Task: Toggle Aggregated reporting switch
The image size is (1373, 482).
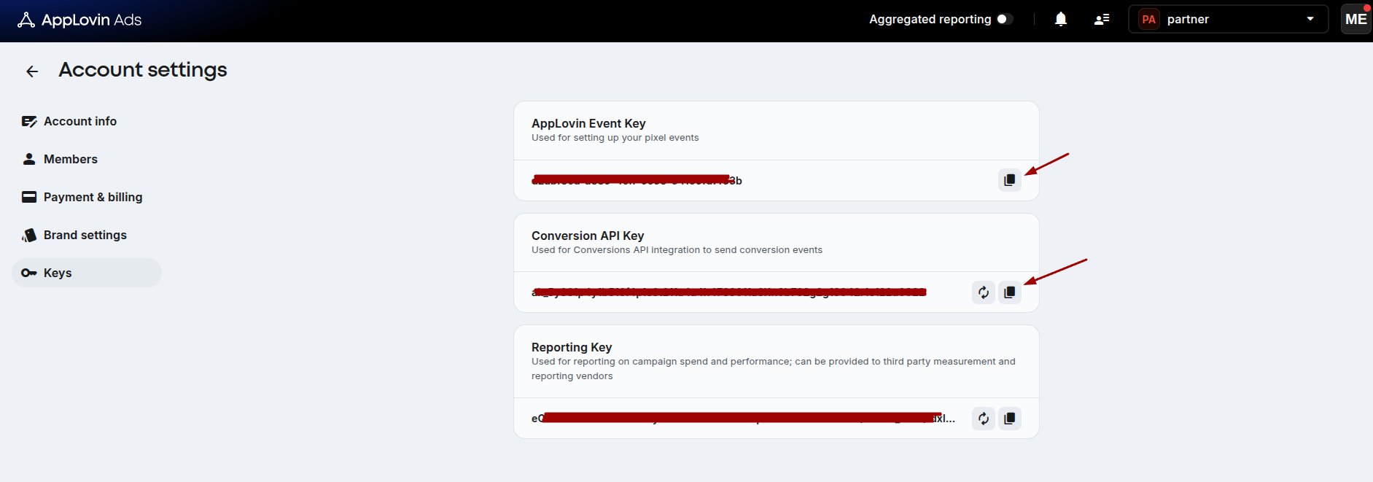Action: pyautogui.click(x=1005, y=19)
